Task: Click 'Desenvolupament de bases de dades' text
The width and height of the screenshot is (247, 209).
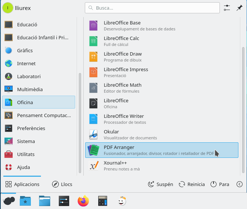Action: click(x=139, y=29)
